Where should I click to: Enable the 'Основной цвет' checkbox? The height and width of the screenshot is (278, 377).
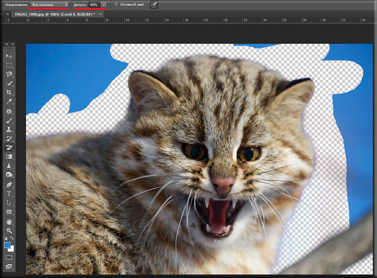(116, 4)
